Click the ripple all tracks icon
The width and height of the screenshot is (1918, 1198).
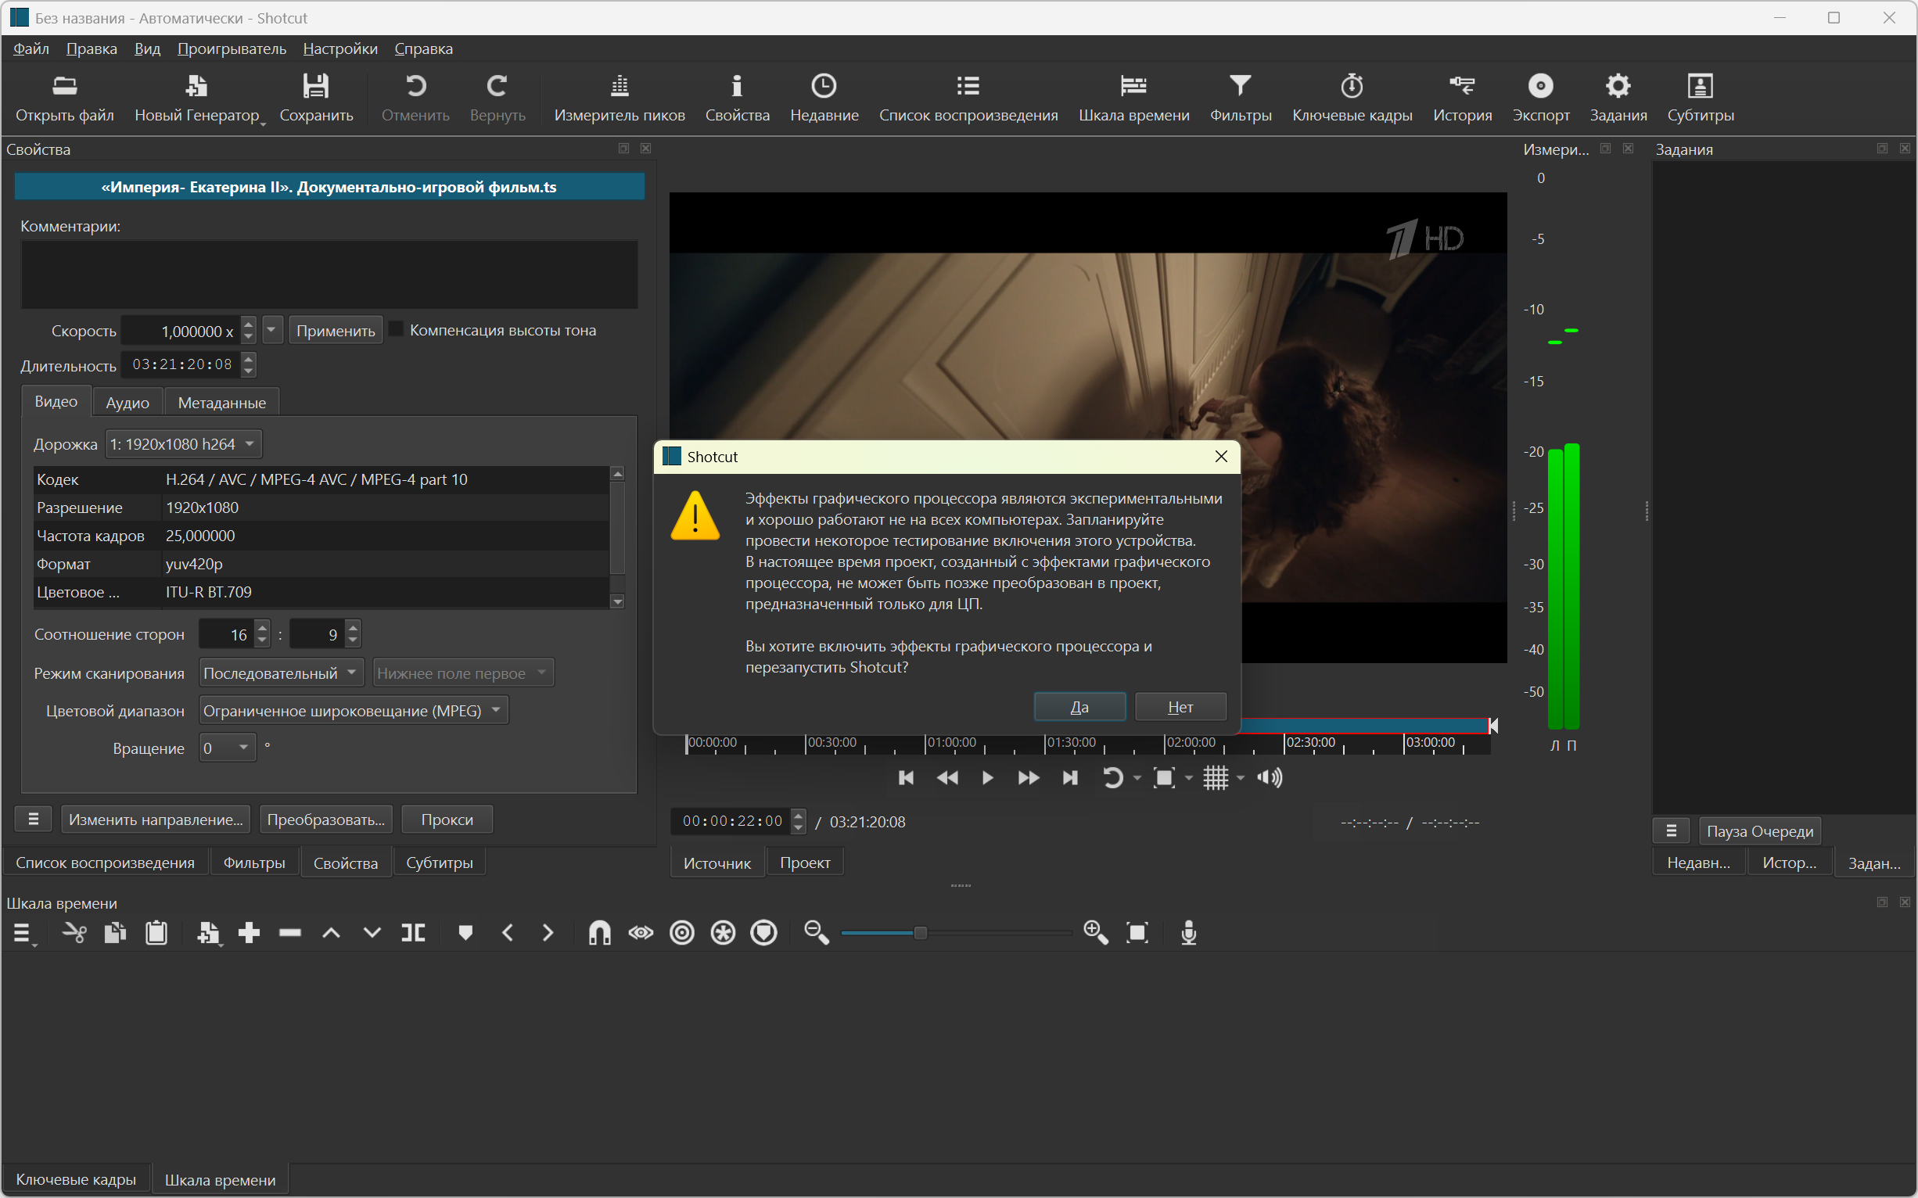[723, 933]
